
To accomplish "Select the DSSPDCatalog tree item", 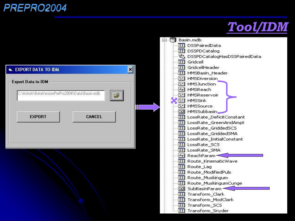I will tap(203, 51).
